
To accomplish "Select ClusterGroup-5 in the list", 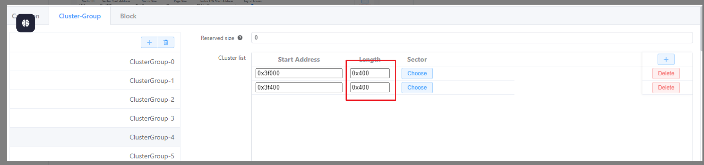I will [152, 156].
